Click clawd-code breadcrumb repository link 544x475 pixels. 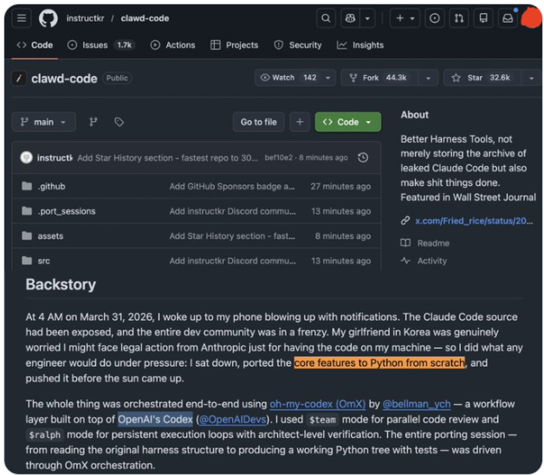point(145,18)
